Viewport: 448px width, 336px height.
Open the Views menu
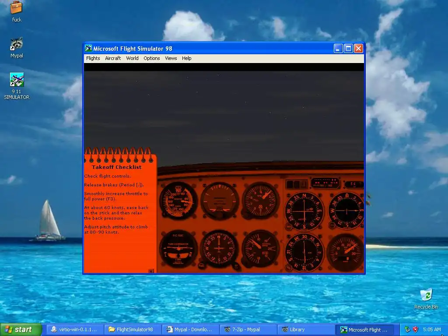pyautogui.click(x=171, y=58)
